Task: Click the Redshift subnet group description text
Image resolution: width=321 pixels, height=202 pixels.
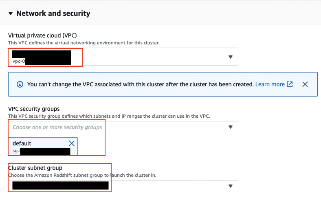Action: pos(82,175)
